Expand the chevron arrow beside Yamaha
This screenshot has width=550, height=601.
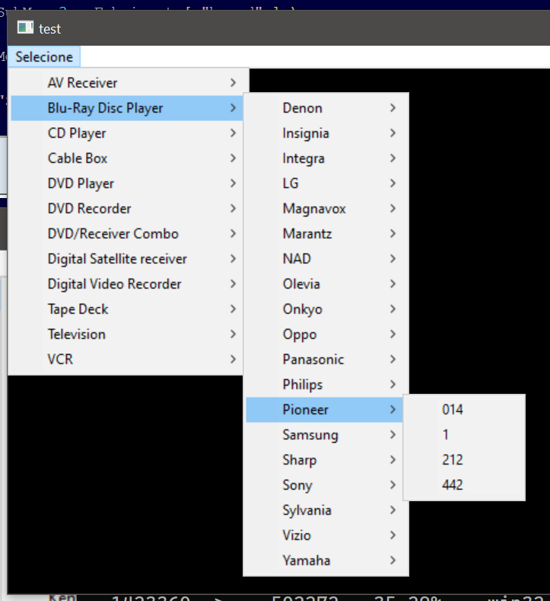pos(393,561)
